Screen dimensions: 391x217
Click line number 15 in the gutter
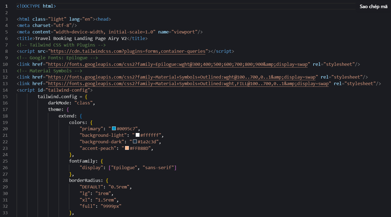[6, 97]
